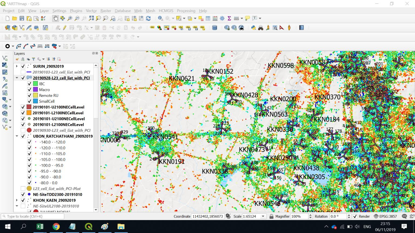415x233 pixels.
Task: Open the Vector menu
Action: (x=91, y=11)
